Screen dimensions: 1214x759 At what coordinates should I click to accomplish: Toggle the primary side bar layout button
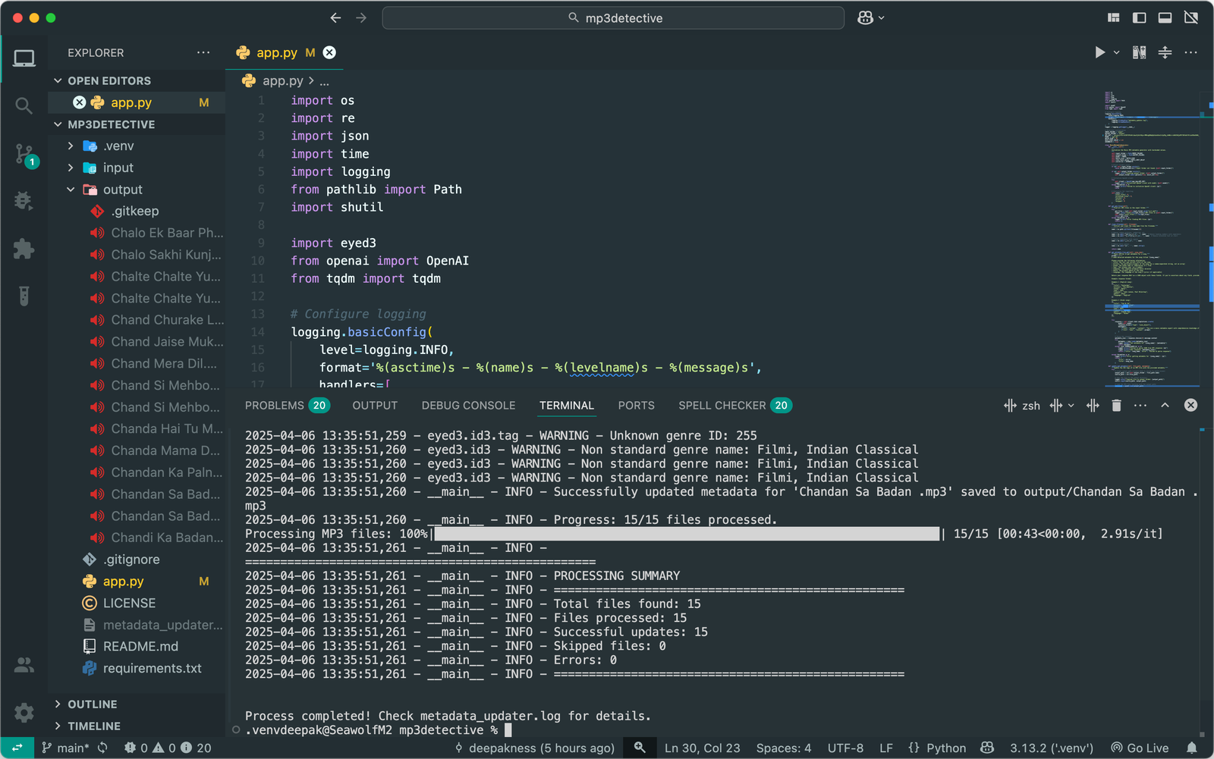coord(1139,17)
